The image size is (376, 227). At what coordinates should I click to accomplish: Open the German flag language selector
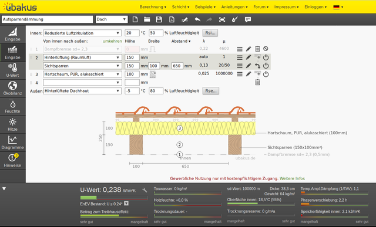coord(338,7)
